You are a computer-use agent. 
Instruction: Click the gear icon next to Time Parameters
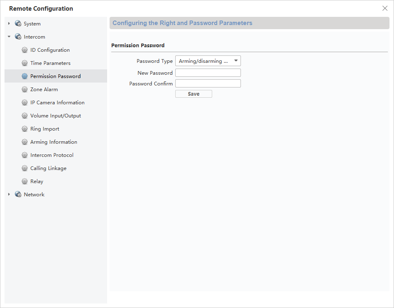point(25,63)
